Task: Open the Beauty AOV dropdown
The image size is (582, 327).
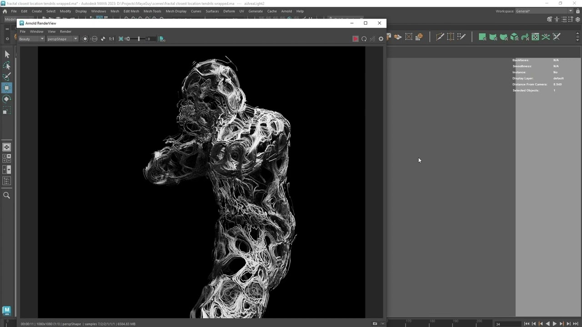Action: (x=31, y=39)
